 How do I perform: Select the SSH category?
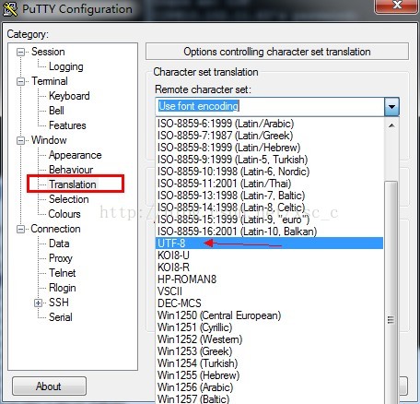[x=59, y=303]
